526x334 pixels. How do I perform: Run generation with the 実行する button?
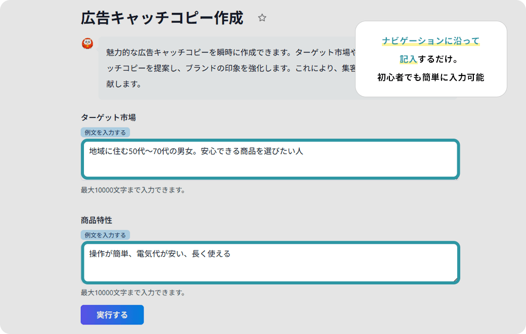click(x=112, y=315)
